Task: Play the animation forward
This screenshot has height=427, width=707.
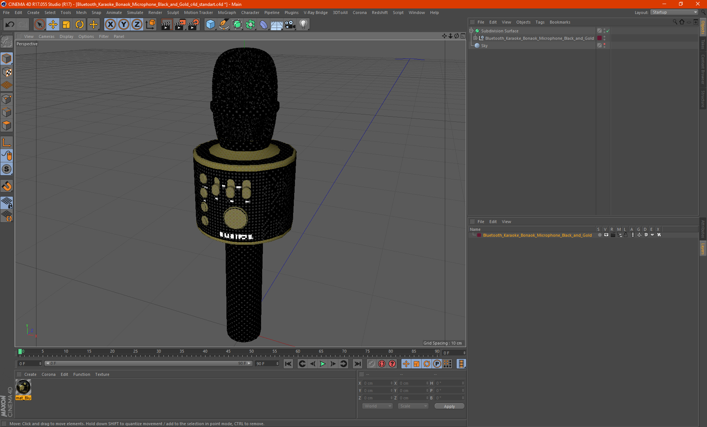Action: point(323,364)
